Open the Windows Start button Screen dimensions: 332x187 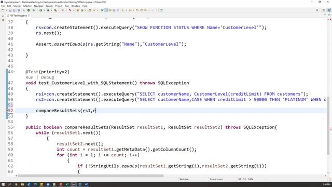click(x=3, y=184)
